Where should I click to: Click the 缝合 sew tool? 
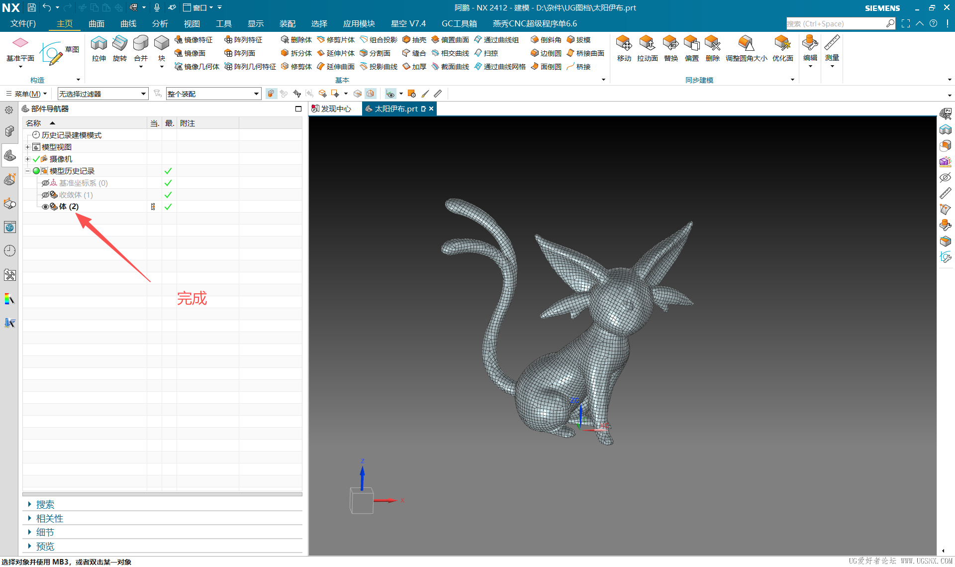click(x=414, y=53)
